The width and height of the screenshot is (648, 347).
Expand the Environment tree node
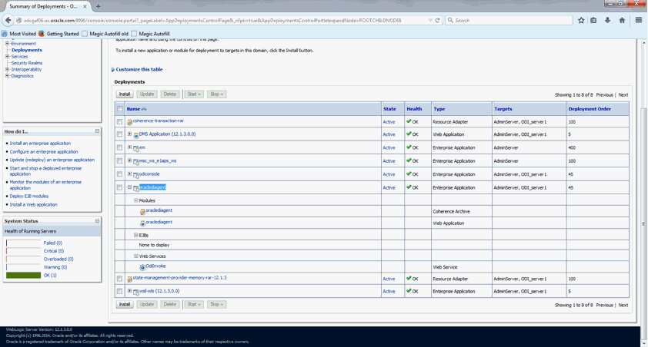coord(7,43)
